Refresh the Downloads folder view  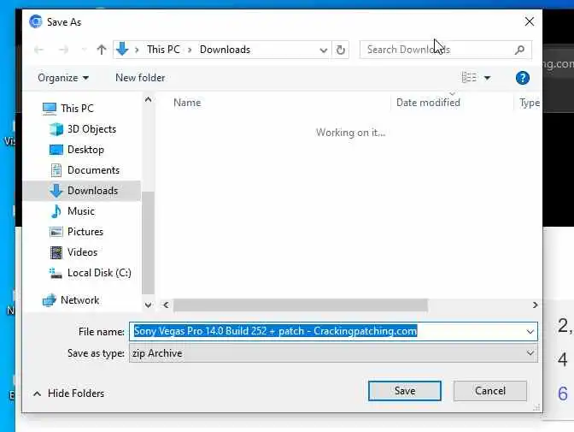341,50
